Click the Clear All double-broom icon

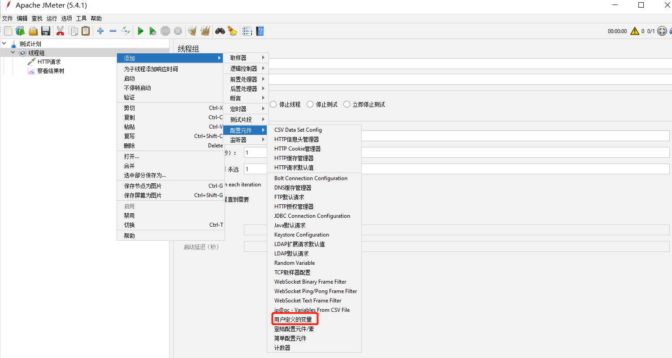click(205, 31)
